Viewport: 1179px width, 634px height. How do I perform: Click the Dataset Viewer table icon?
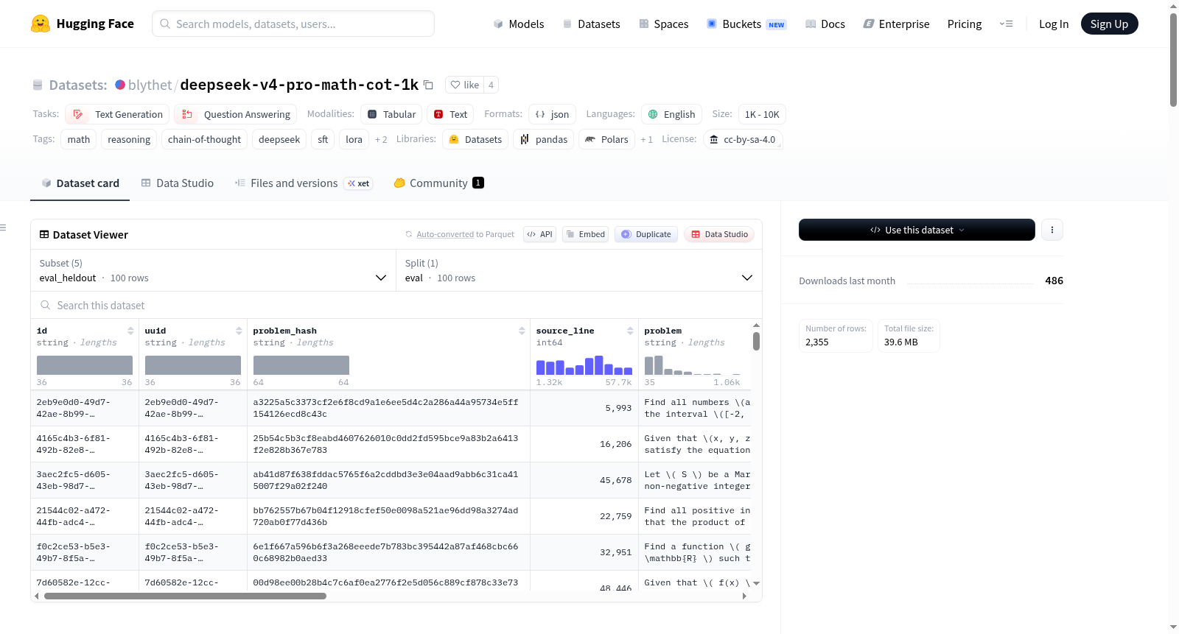tap(44, 234)
